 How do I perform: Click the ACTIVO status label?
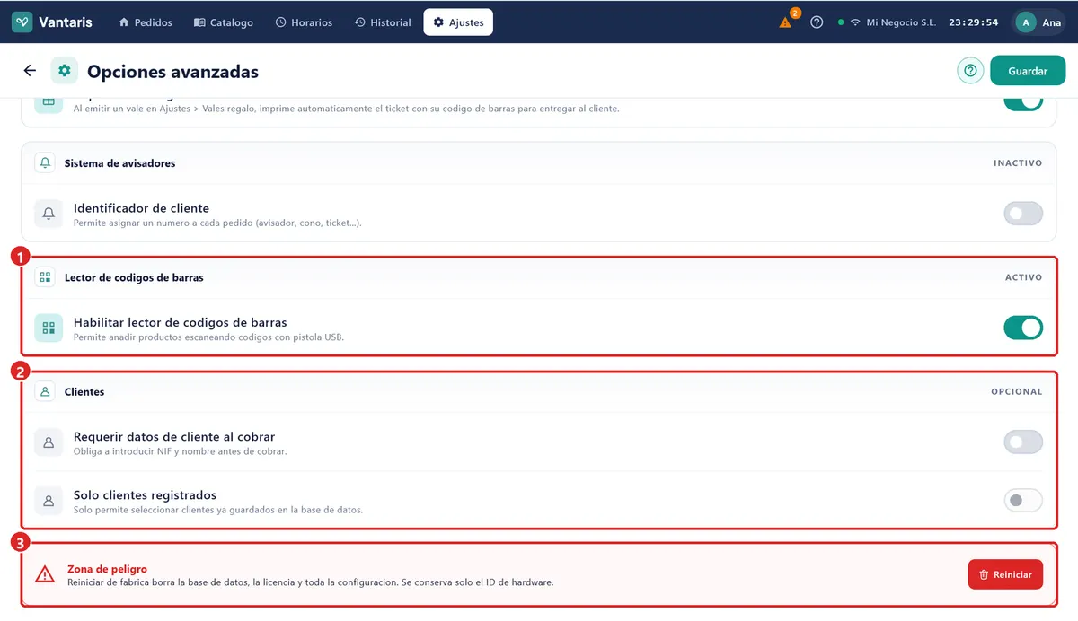(x=1023, y=277)
